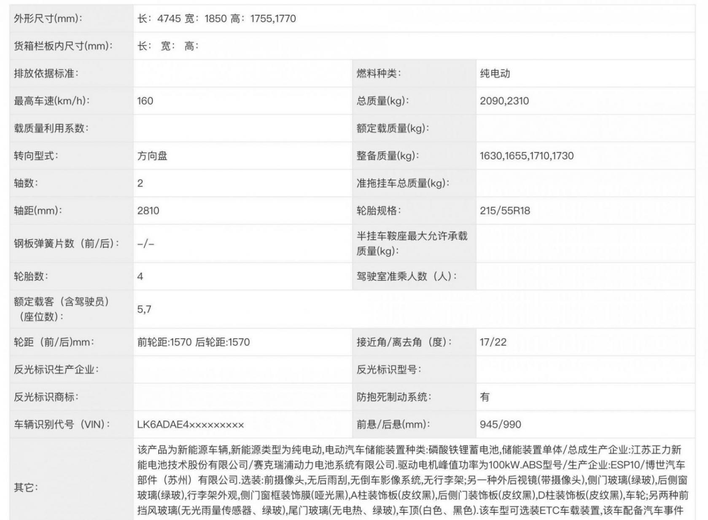Select the approach angle value 17/22

point(493,343)
